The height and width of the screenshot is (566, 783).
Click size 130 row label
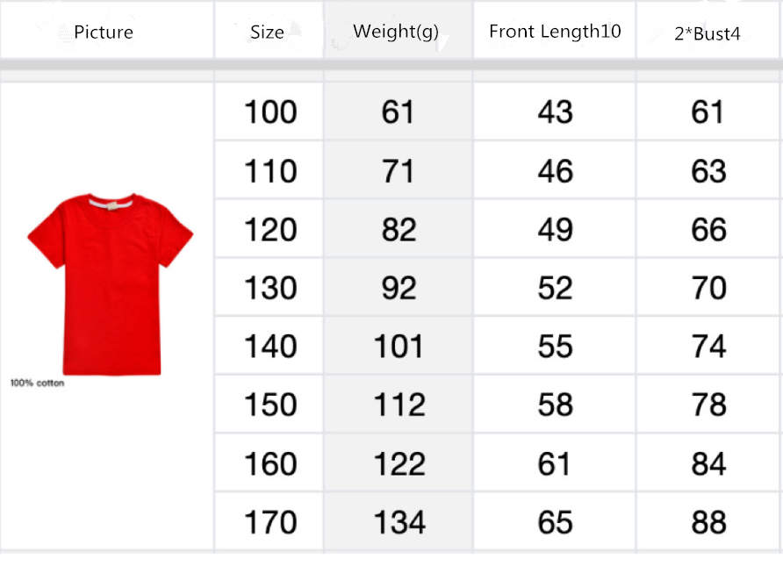pyautogui.click(x=269, y=288)
